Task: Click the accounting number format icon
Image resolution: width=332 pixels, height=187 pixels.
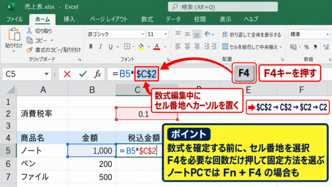Action: 293,47
